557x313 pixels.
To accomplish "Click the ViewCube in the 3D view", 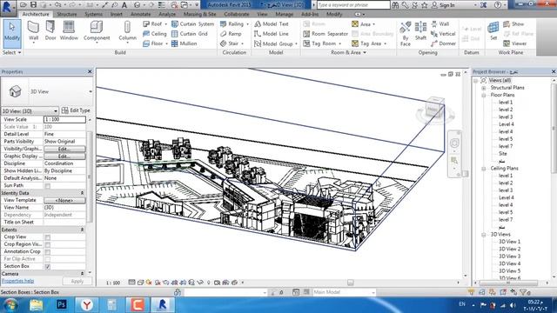I will pyautogui.click(x=435, y=109).
